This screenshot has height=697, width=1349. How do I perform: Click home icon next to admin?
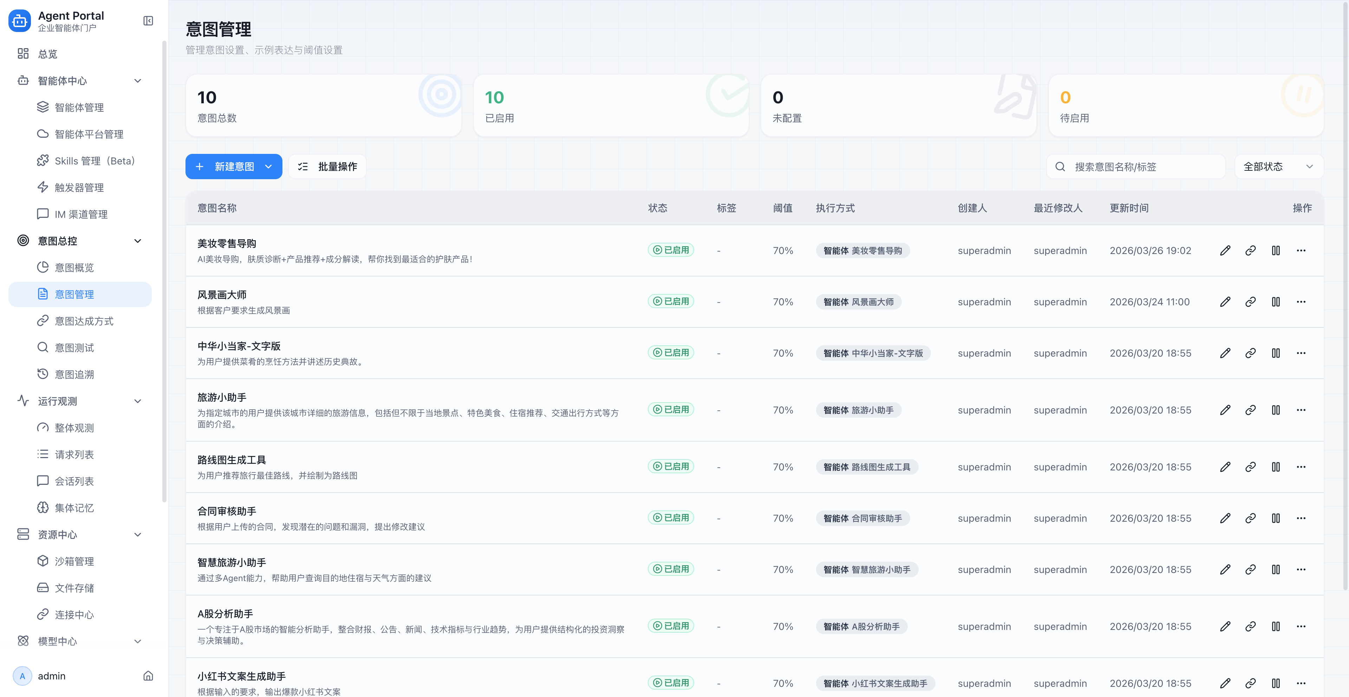[148, 676]
